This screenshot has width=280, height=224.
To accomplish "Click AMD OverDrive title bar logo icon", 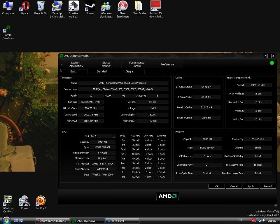I will [62, 56].
